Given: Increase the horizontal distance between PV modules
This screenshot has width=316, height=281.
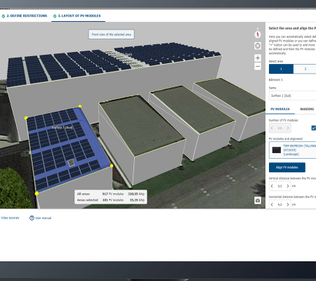Looking at the screenshot, I should 288,204.
